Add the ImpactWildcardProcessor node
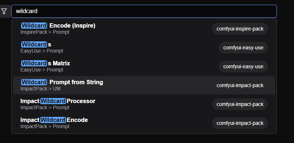Image resolution: width=294 pixels, height=143 pixels. click(144, 104)
